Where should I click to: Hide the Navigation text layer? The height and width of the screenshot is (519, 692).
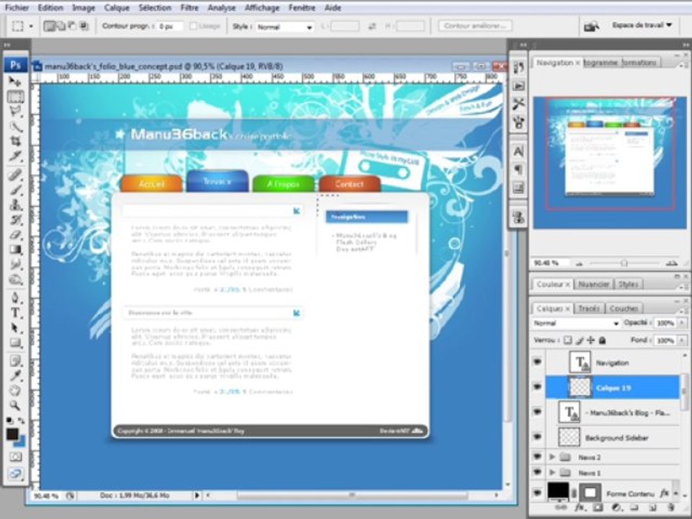point(537,363)
